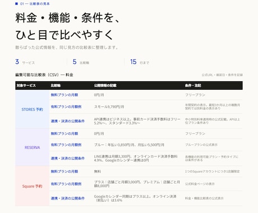Screen dimensions: 258x213
Task: Click the subtitle '散らばった公式情報を、同じ見方の比較表に整理します。'
Action: tap(67, 48)
